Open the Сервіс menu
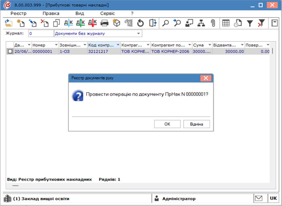Image resolution: width=282 pixels, height=206 pixels. tap(108, 13)
